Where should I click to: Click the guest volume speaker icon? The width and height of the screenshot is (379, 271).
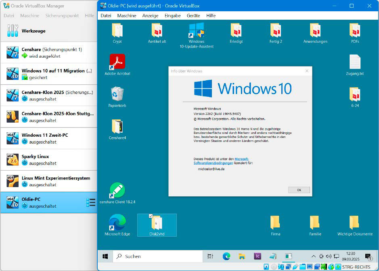pos(329,256)
